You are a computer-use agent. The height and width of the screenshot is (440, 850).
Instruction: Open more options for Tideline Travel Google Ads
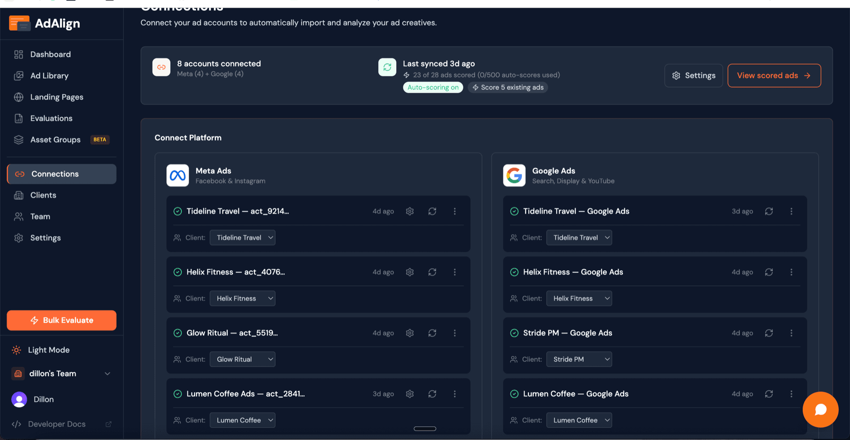click(x=791, y=211)
